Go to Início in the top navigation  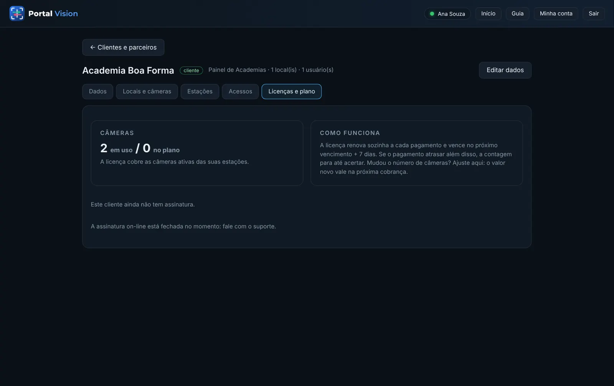point(488,13)
